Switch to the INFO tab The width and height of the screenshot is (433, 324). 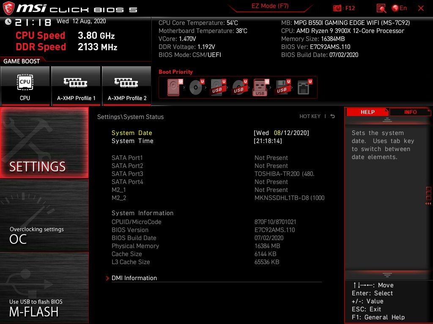(410, 112)
